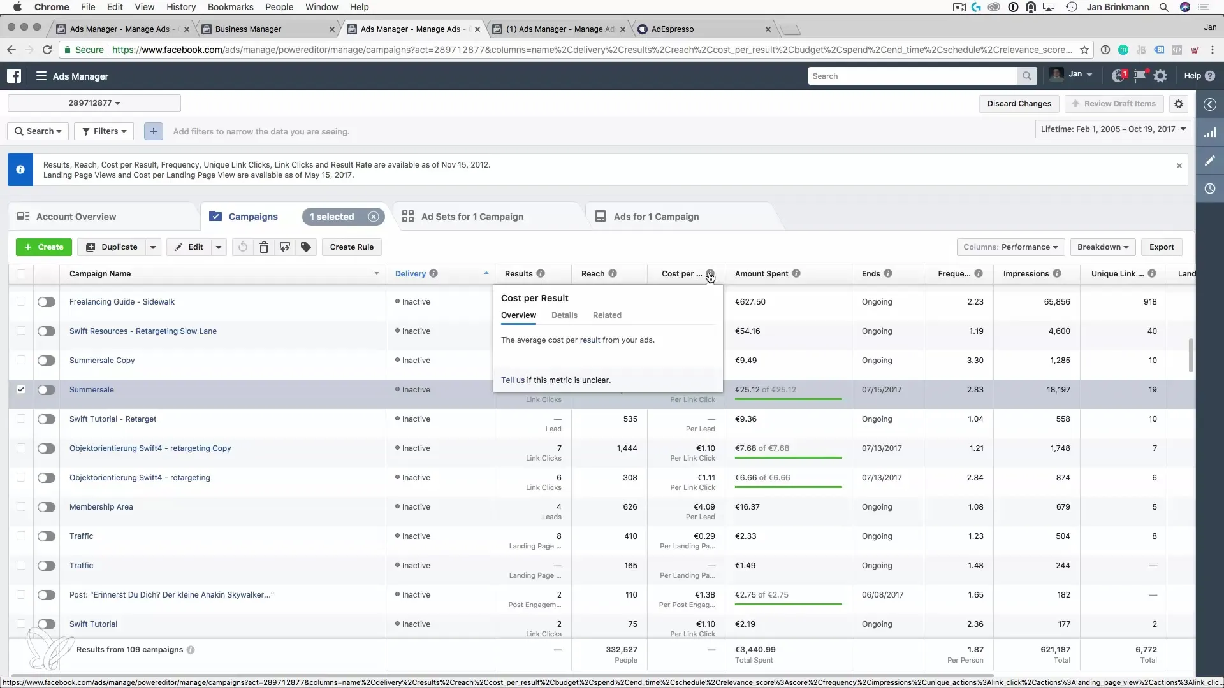
Task: Click the info icon next to Amount Spent
Action: click(x=796, y=274)
